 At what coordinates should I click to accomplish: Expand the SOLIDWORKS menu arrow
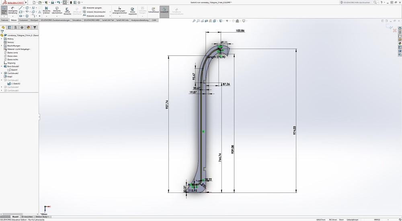tap(26, 2)
